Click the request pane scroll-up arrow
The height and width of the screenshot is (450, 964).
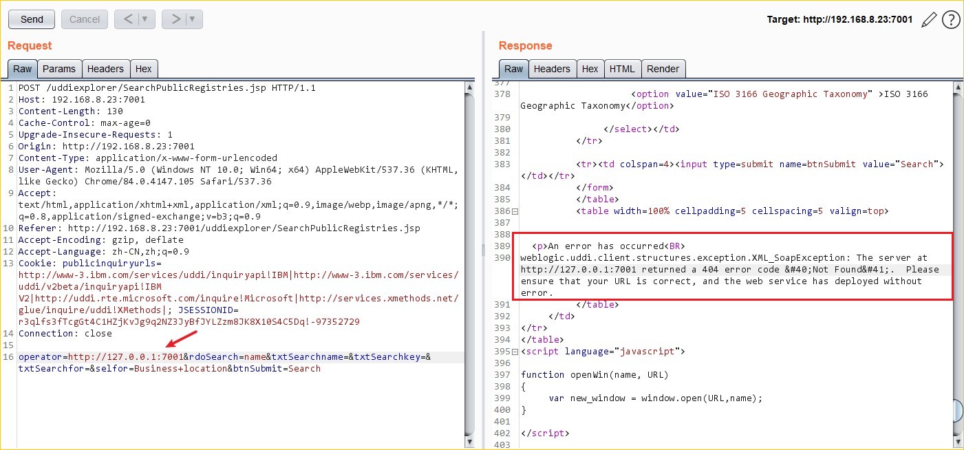click(x=469, y=87)
